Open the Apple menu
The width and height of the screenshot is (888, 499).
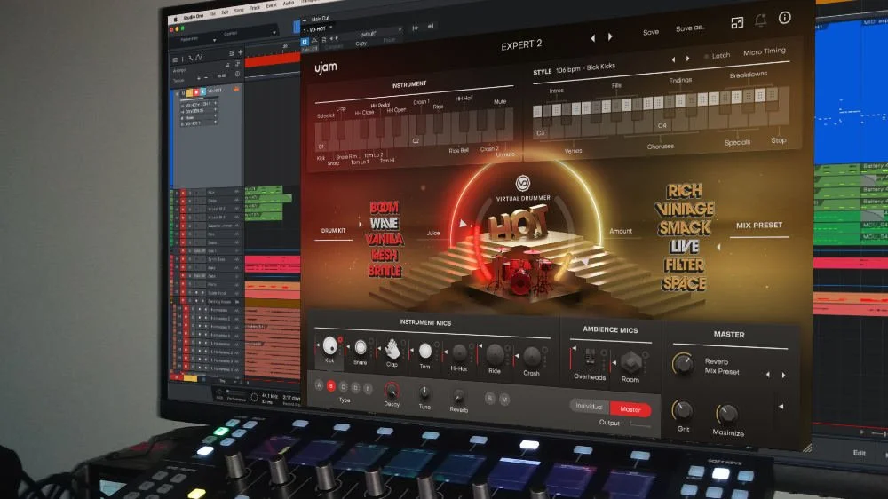click(x=177, y=20)
